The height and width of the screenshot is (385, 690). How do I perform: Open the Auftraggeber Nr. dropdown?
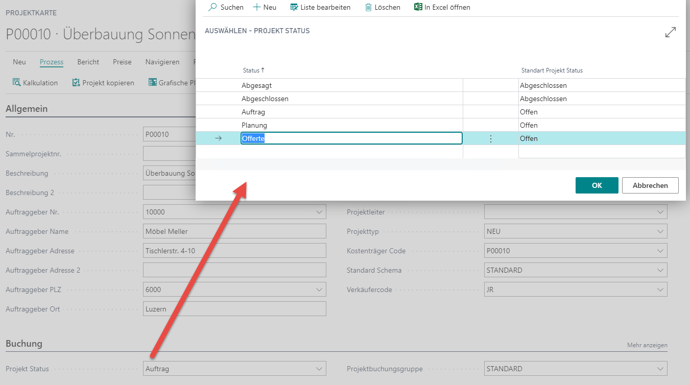(320, 212)
